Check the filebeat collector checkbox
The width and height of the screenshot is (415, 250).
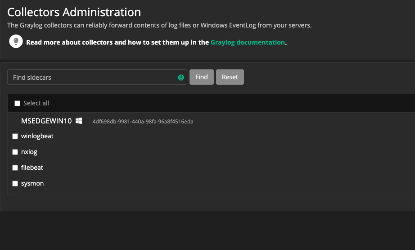[x=15, y=168]
